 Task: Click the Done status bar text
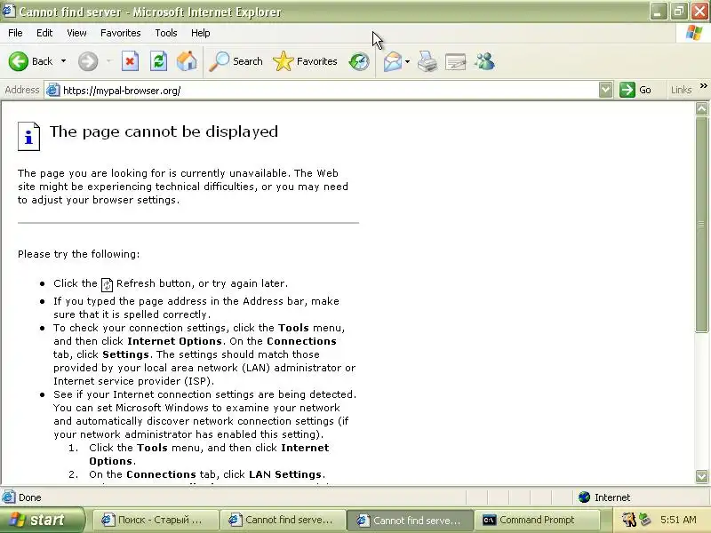pos(30,497)
